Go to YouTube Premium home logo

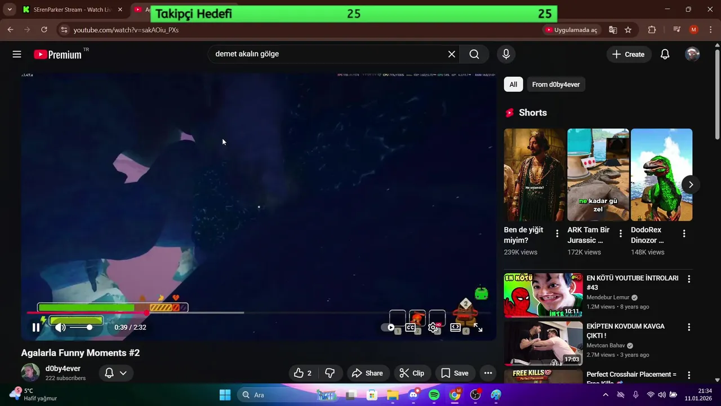click(x=57, y=54)
